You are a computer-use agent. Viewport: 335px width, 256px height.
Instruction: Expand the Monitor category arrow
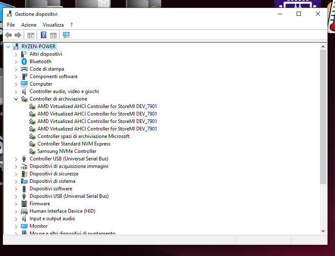pyautogui.click(x=16, y=226)
